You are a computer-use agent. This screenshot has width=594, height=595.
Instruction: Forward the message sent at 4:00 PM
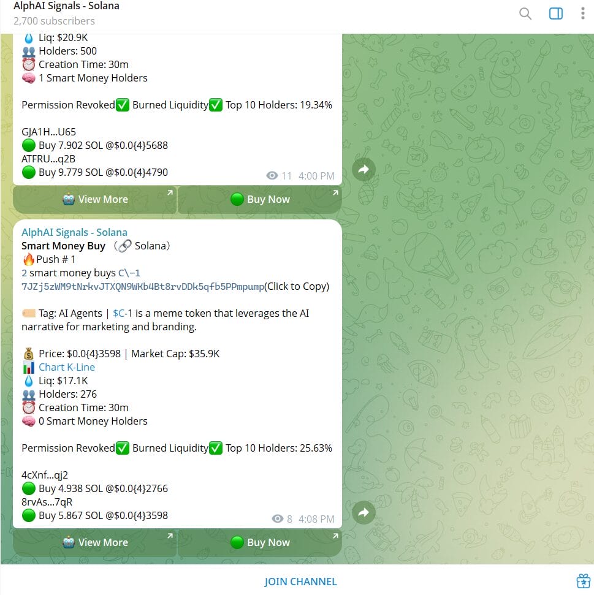pyautogui.click(x=364, y=169)
